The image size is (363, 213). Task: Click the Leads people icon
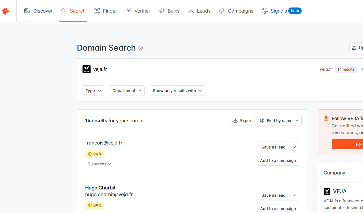[x=191, y=11]
